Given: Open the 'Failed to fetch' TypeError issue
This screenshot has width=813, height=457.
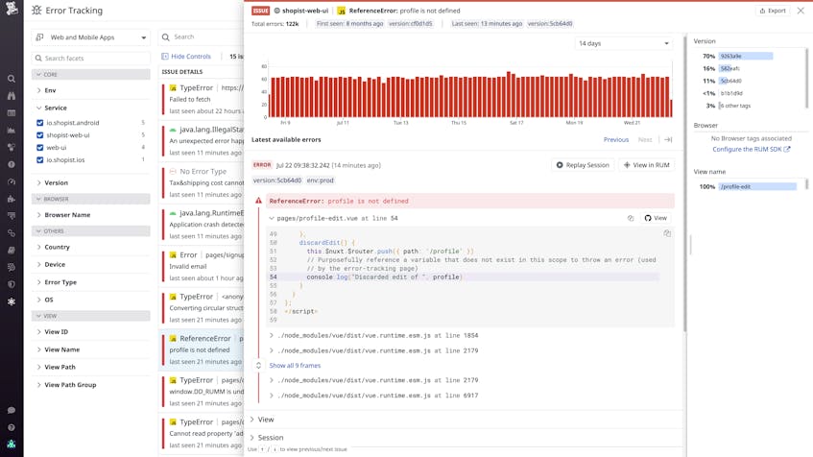Looking at the screenshot, I should tap(203, 100).
